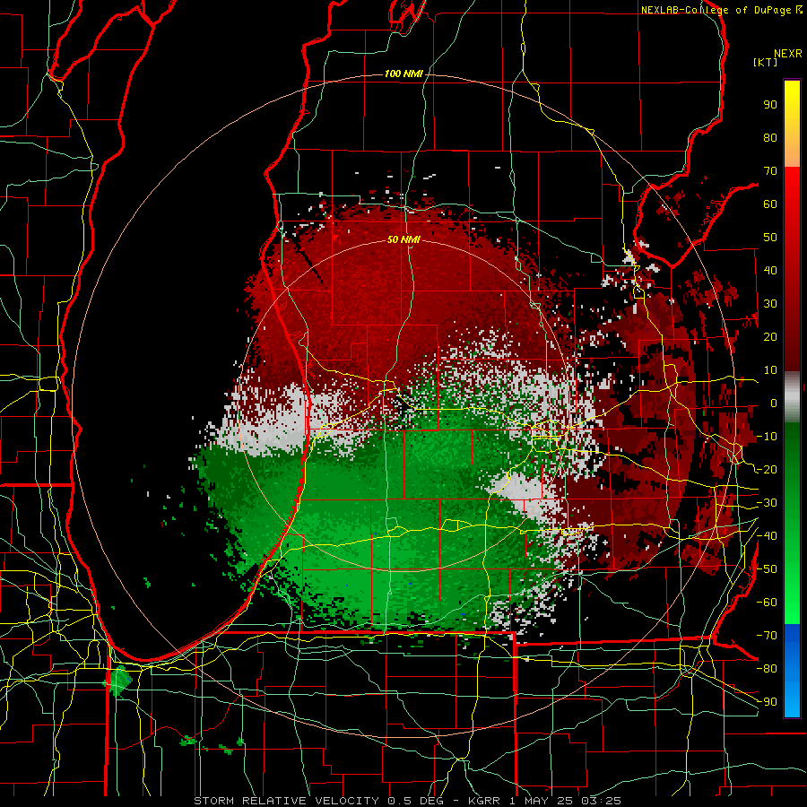
Task: Click the 90 value on the velocity scale
Action: tap(770, 105)
